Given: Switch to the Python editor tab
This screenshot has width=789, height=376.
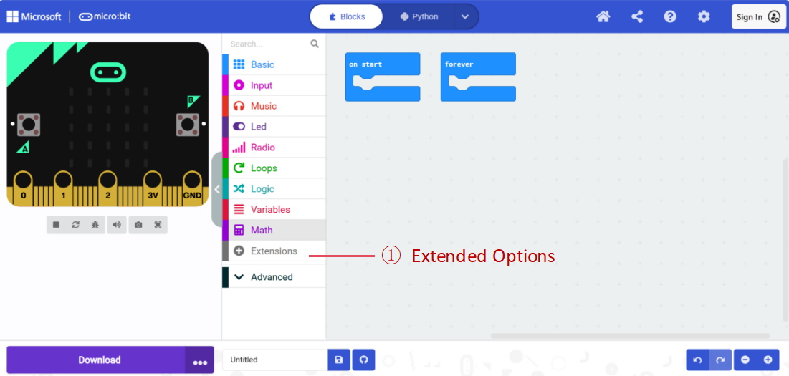Looking at the screenshot, I should tap(419, 16).
